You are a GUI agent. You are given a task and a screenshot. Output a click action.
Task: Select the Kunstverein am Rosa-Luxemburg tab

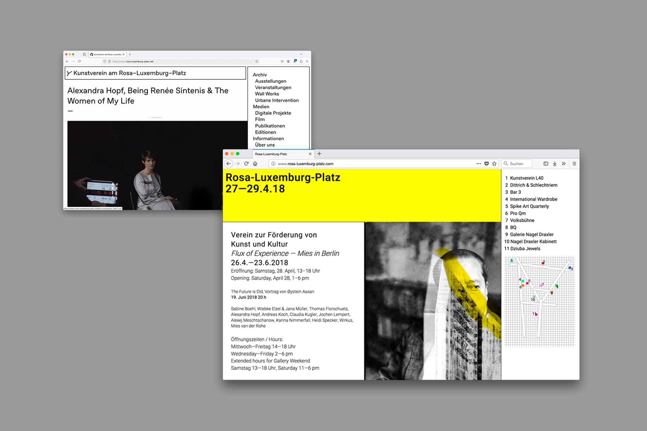[107, 54]
